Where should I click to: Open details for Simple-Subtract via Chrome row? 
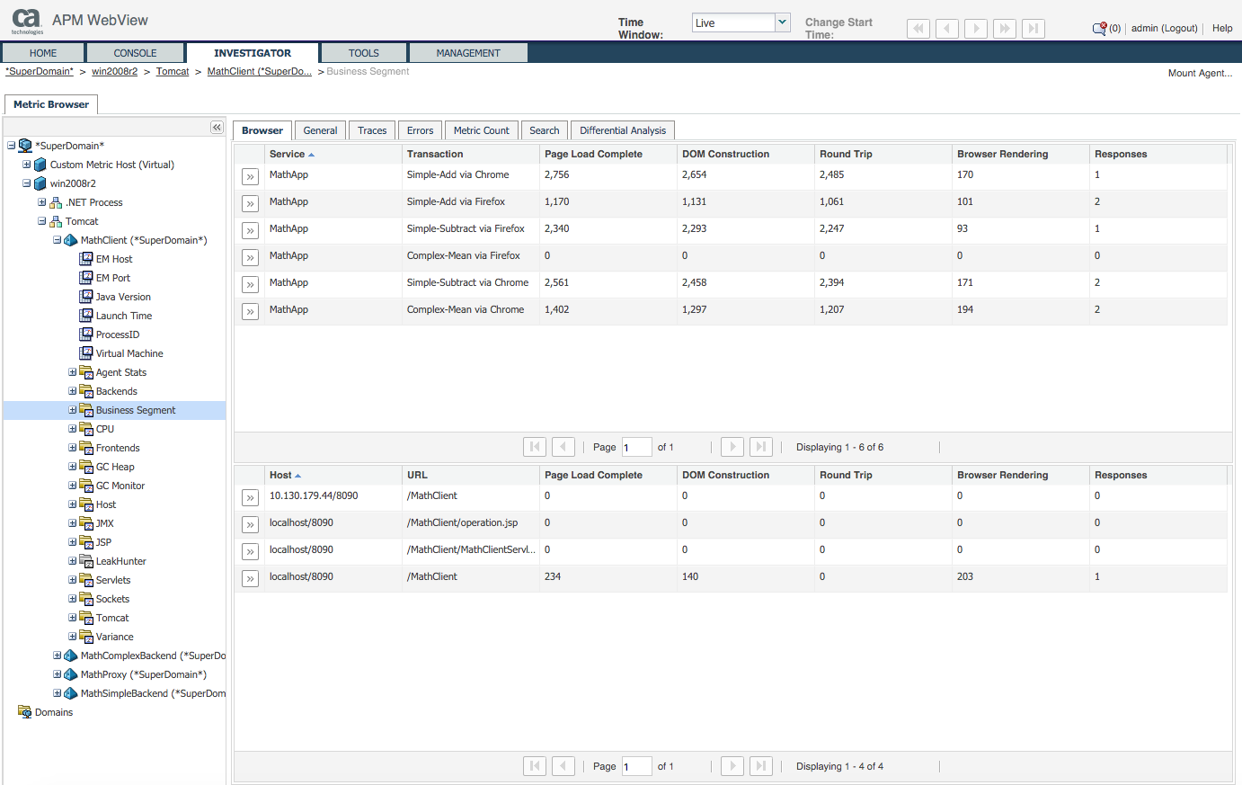[x=250, y=285]
